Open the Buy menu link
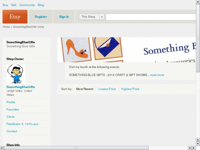 coord(5,5)
